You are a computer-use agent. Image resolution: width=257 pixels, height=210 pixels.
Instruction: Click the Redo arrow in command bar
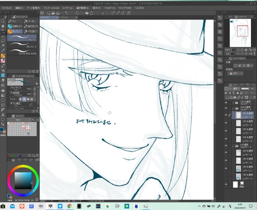tap(71, 13)
